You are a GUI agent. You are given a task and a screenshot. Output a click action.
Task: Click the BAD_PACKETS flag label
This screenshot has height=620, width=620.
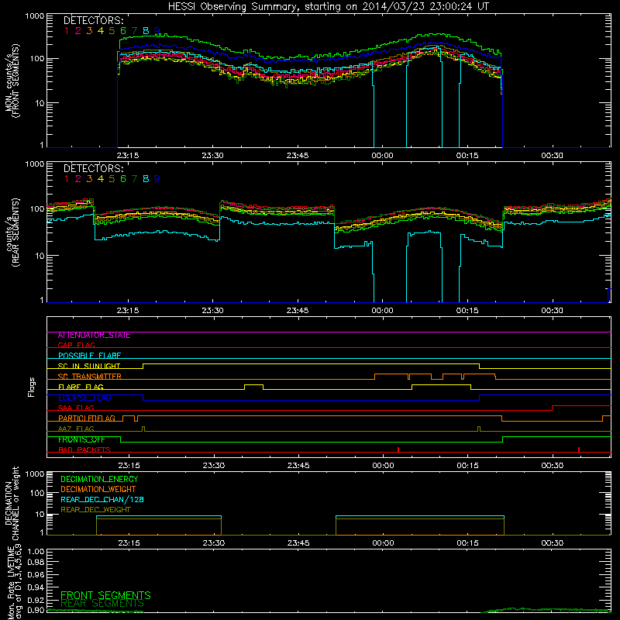(x=84, y=450)
